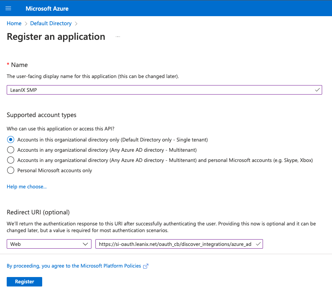This screenshot has height=292, width=332.
Task: Click the breadcrumb chevron after Home
Action: 26,24
